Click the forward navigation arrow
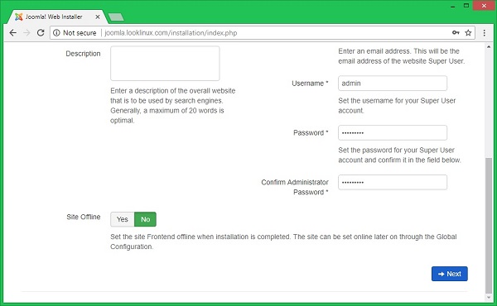497x306 pixels. pos(27,32)
